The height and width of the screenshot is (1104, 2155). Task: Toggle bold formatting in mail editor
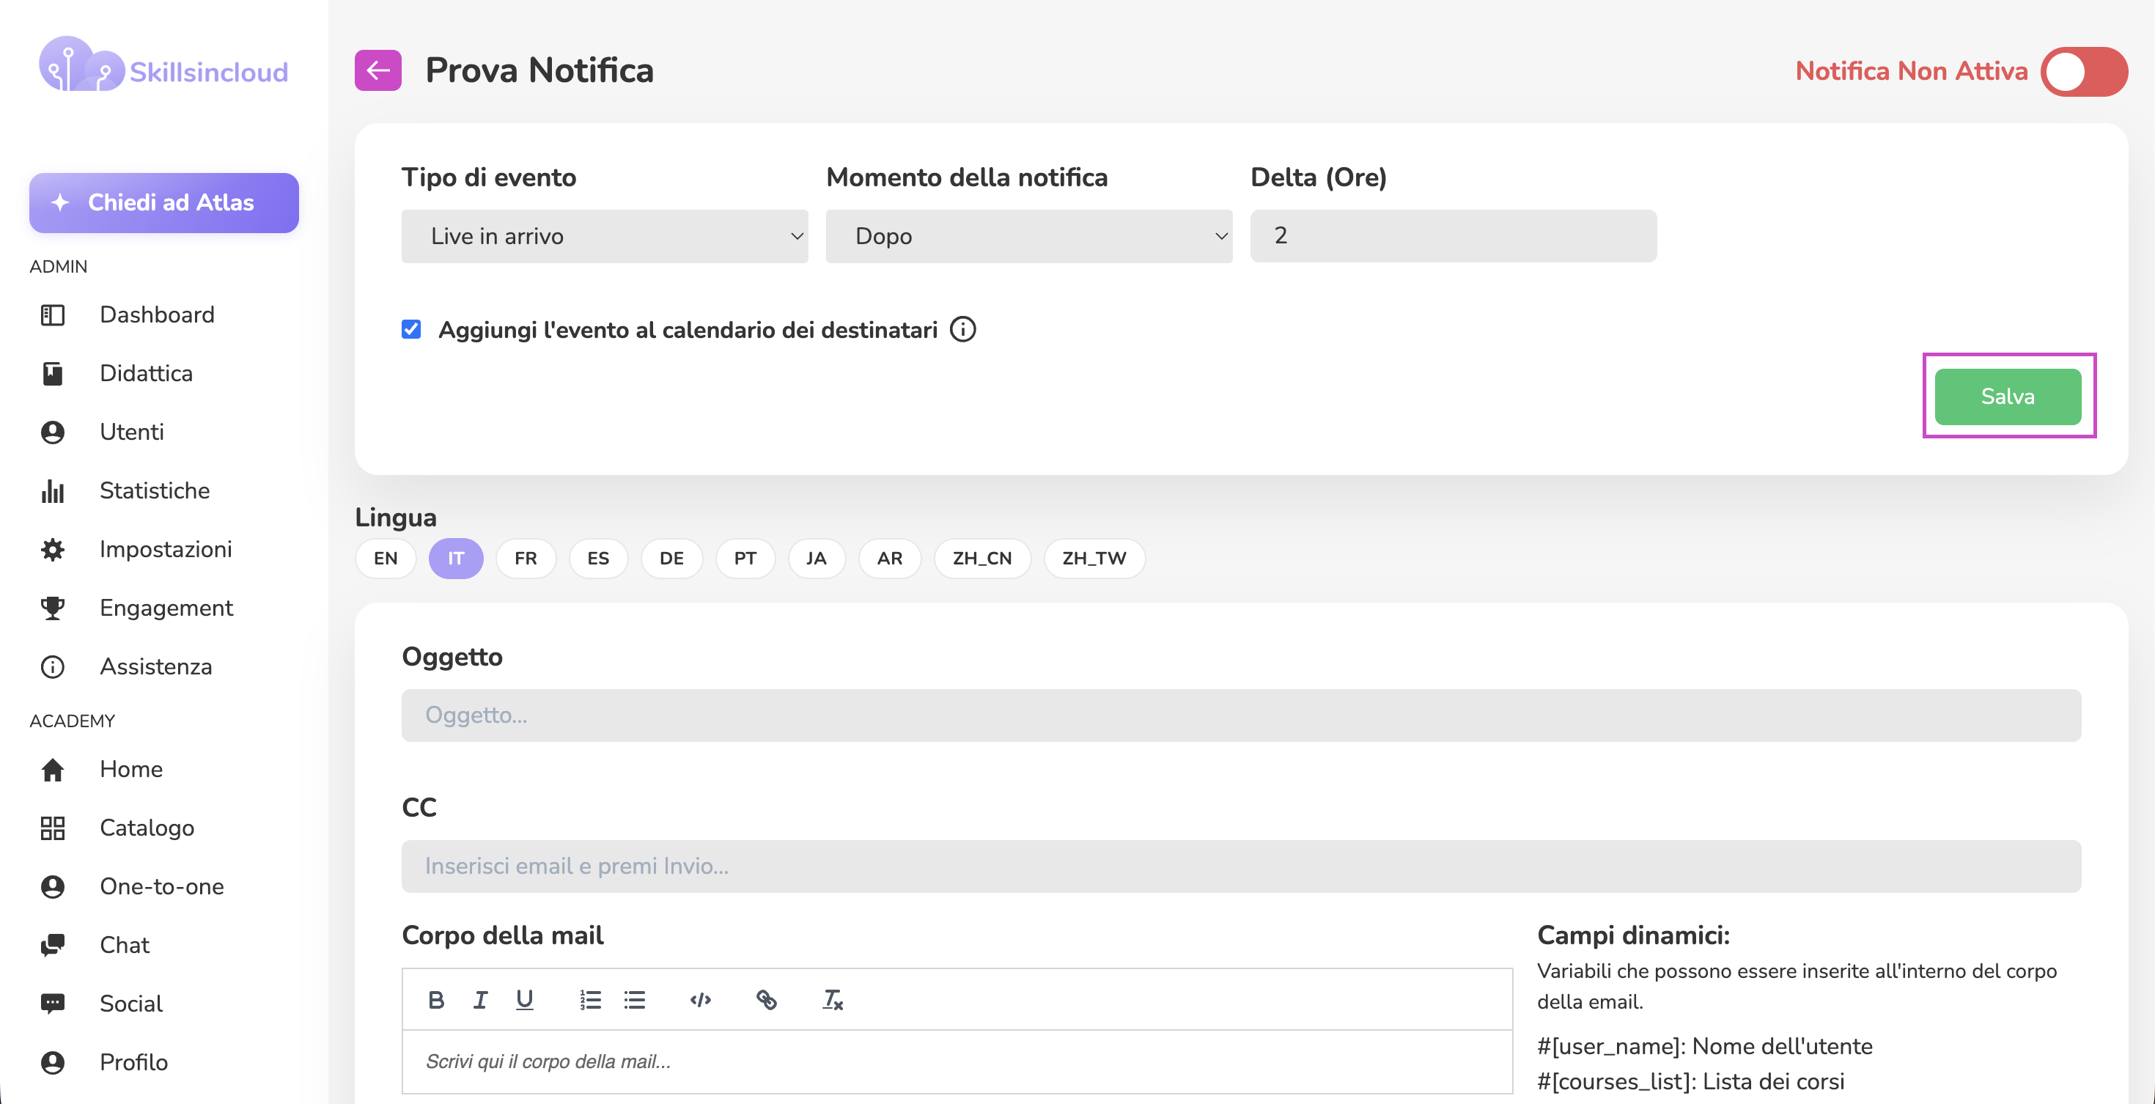(436, 999)
